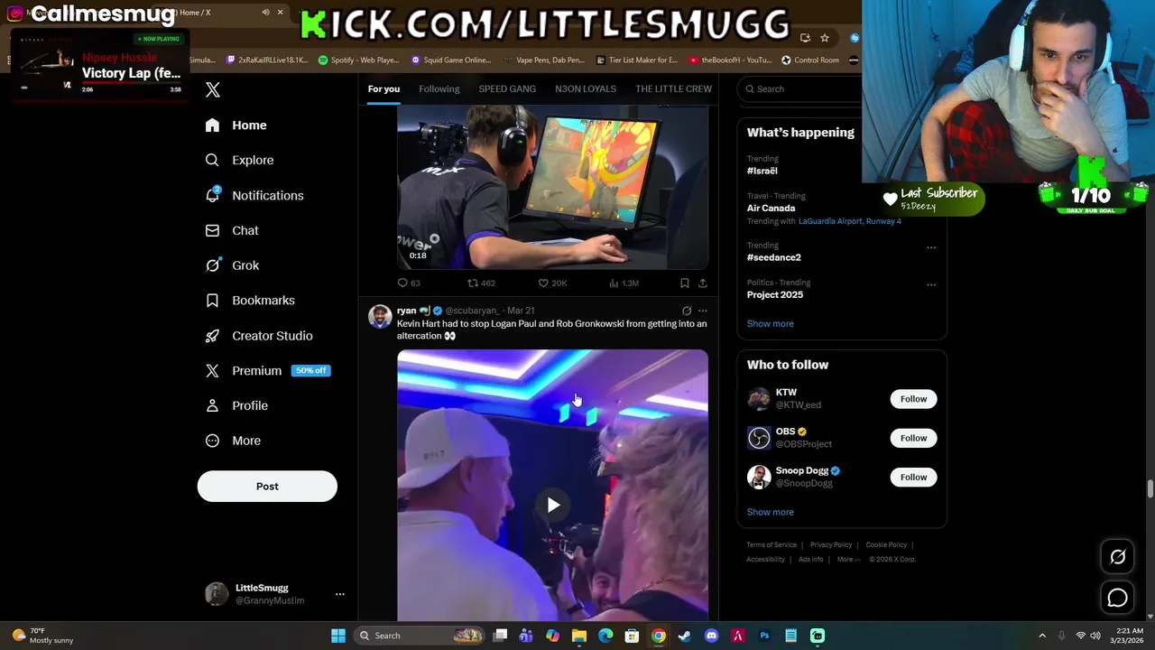Play the Logan Paul altercation video
Viewport: 1155px width, 650px height.
click(x=553, y=505)
